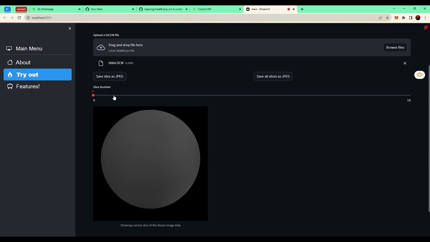Toggle the browser side panel icon
Image resolution: width=430 pixels, height=242 pixels.
[411, 18]
